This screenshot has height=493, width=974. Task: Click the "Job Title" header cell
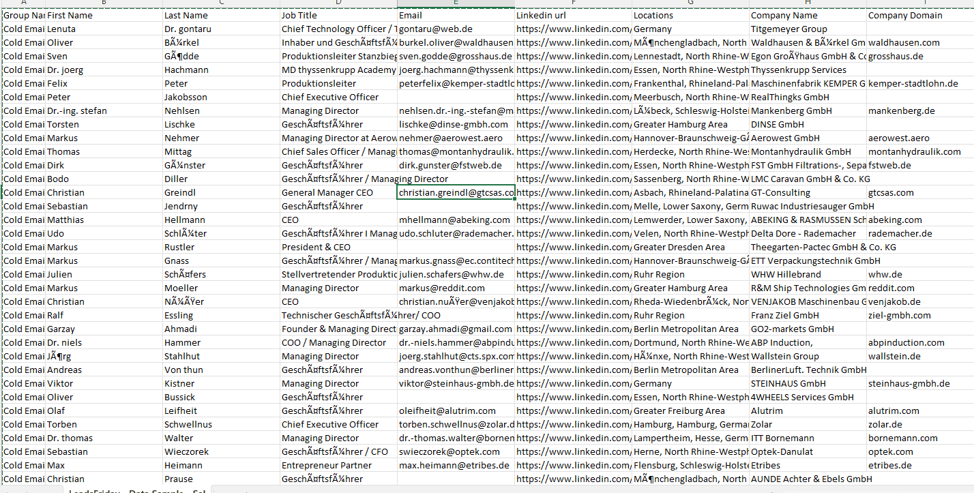(338, 15)
